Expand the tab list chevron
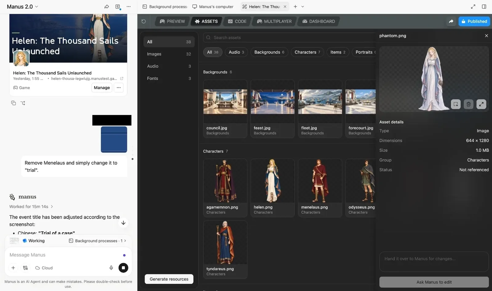Image resolution: width=492 pixels, height=291 pixels. [303, 6]
